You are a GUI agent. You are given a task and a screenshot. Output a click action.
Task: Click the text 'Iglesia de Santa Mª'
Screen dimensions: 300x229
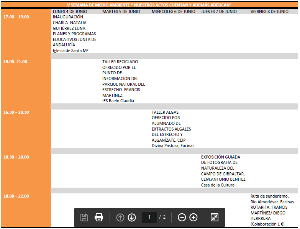tap(70, 51)
